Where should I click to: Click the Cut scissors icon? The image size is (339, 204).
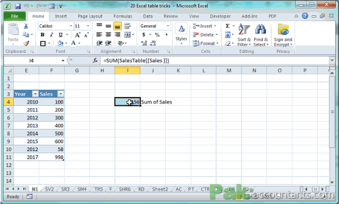pos(26,26)
